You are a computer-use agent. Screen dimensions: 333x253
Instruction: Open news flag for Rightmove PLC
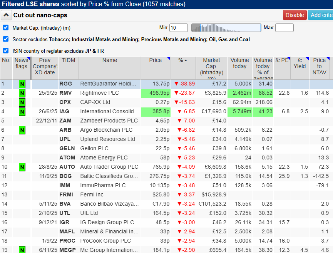(22, 93)
